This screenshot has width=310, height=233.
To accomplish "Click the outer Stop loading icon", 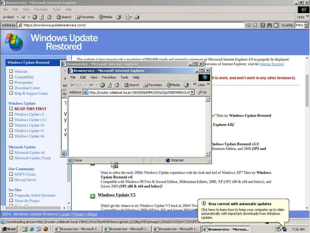I will (35, 17).
